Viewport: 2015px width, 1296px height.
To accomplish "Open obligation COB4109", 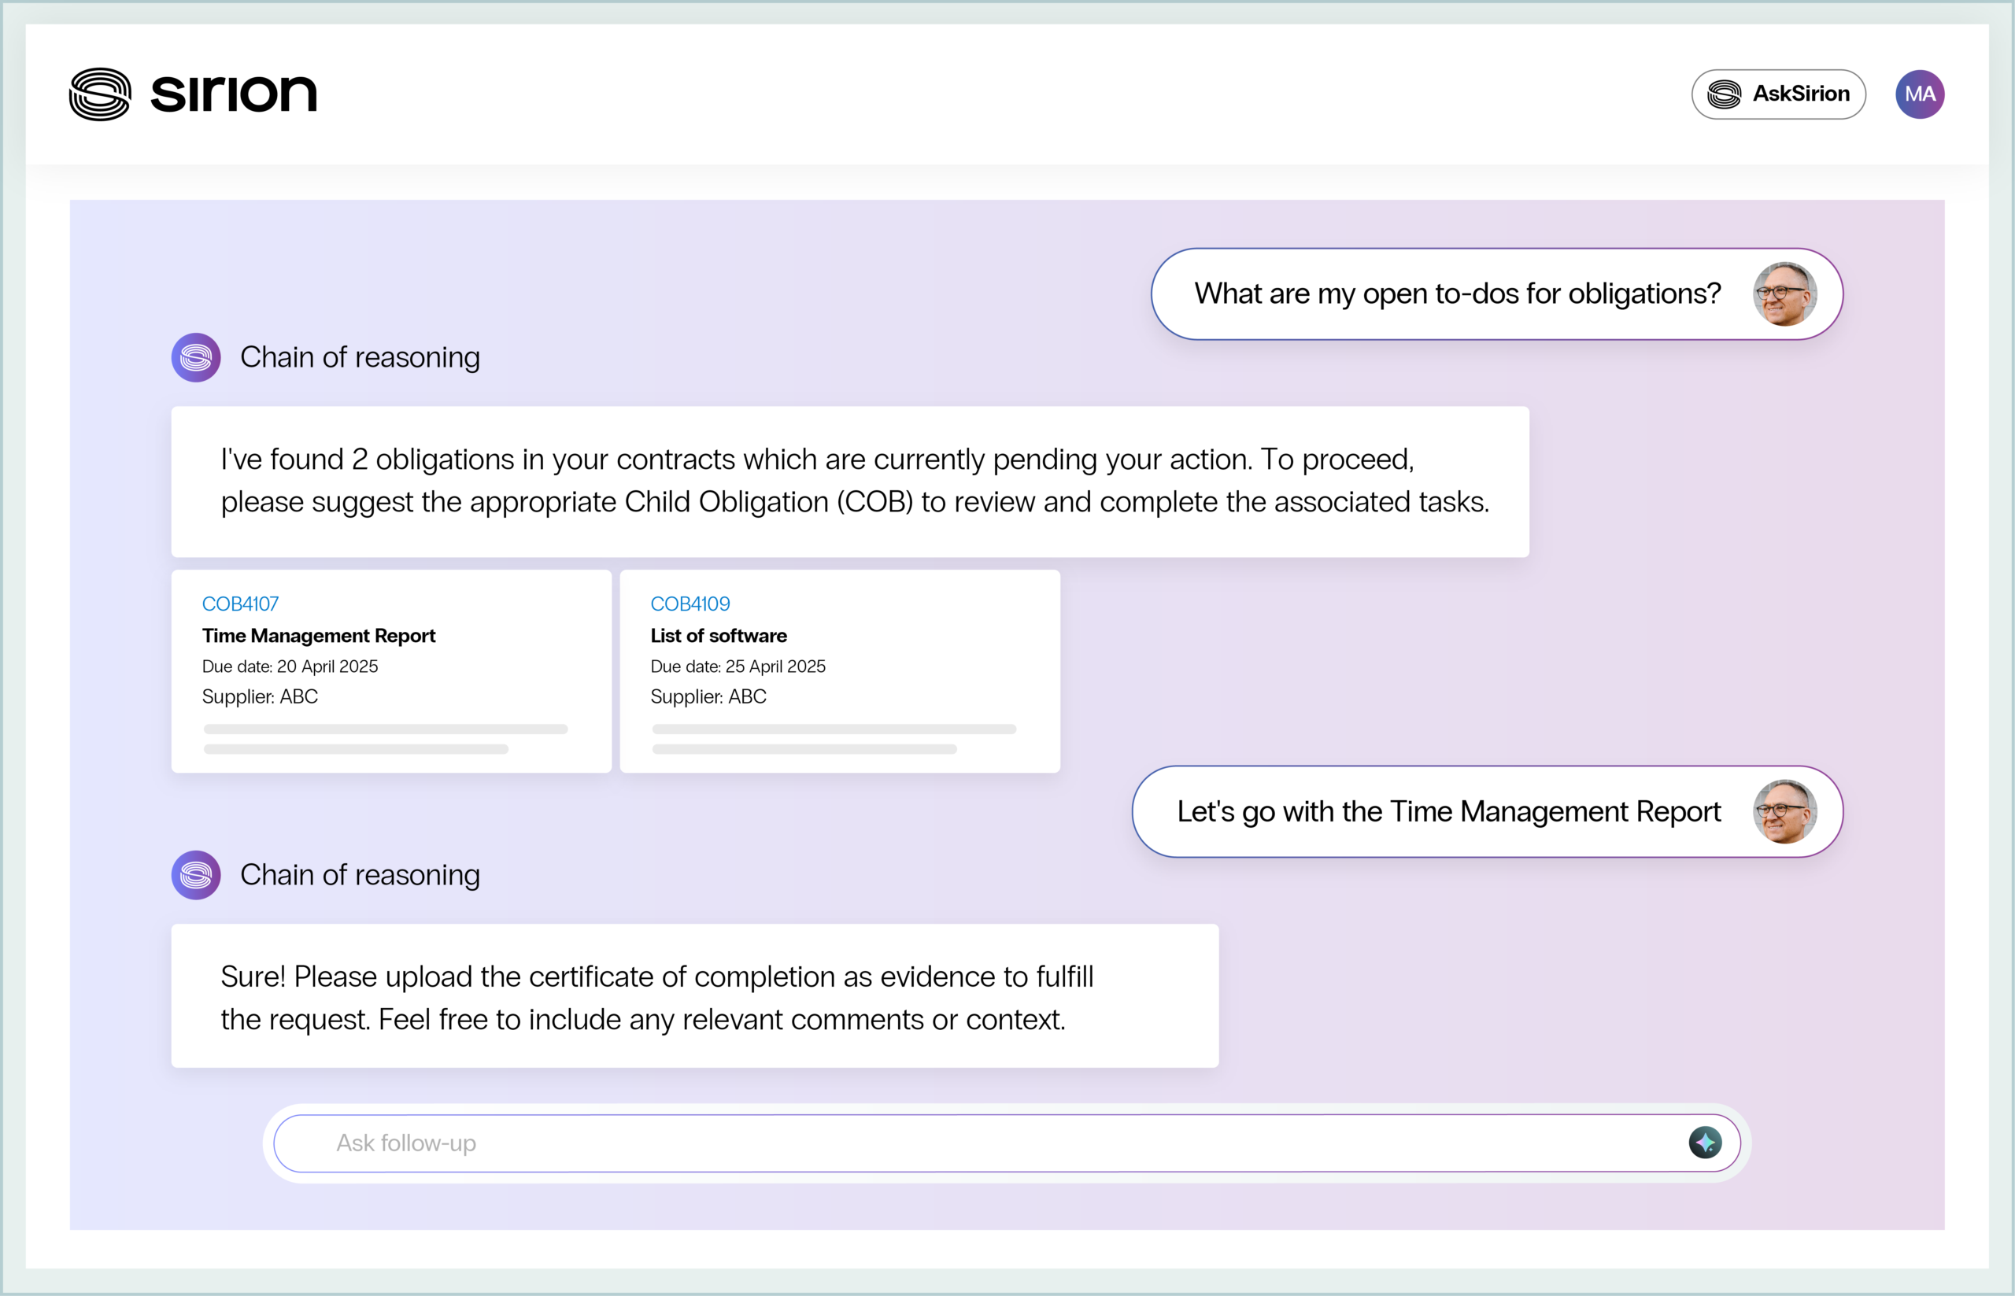I will pyautogui.click(x=690, y=604).
